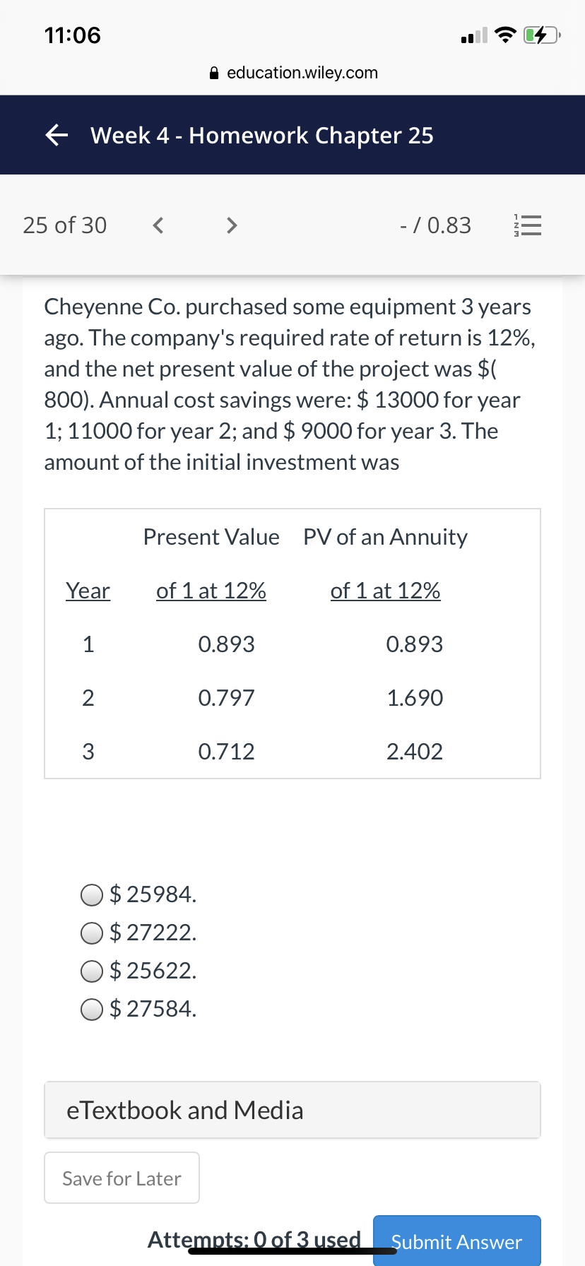Tap the education.wiley.com address bar
This screenshot has width=585, height=1266.
tap(293, 73)
